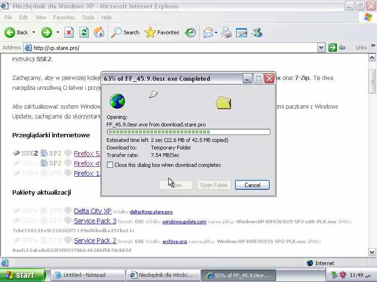Click the Windows flag logo throbber
This screenshot has height=282, width=377.
click(368, 17)
